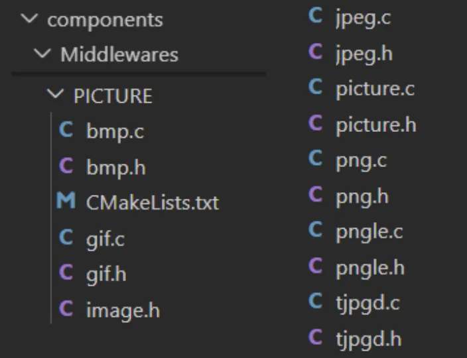
Task: Select the png.c file
Action: [x=362, y=162]
